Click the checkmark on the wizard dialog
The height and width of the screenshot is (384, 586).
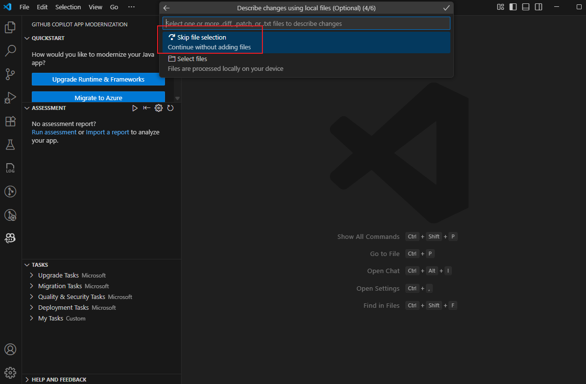[446, 8]
